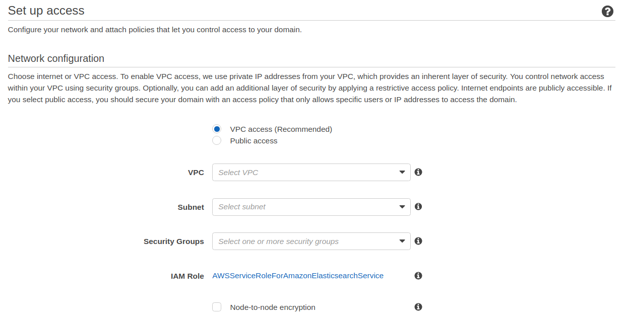628x324 pixels.
Task: Click the info icon beside Subnet dropdown
Action: tap(418, 206)
